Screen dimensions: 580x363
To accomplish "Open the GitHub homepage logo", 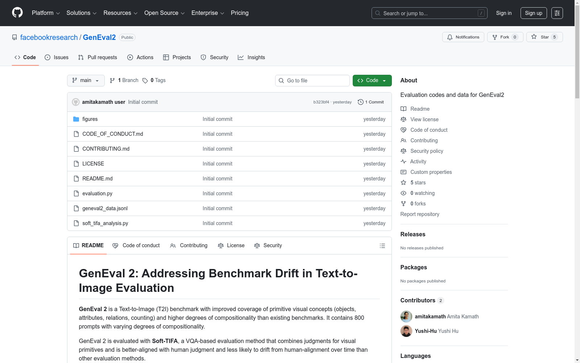I will coord(17,13).
